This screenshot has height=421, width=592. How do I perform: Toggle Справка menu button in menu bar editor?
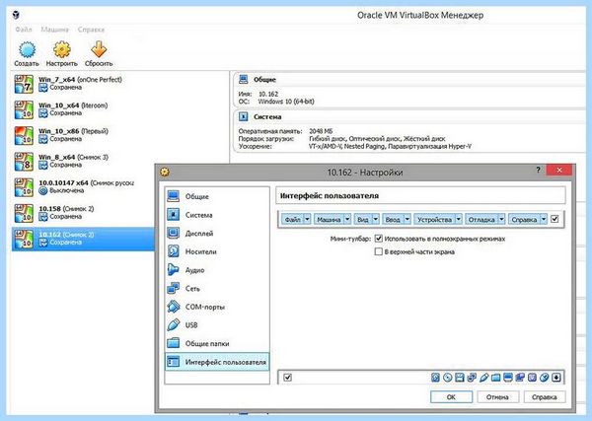524,219
